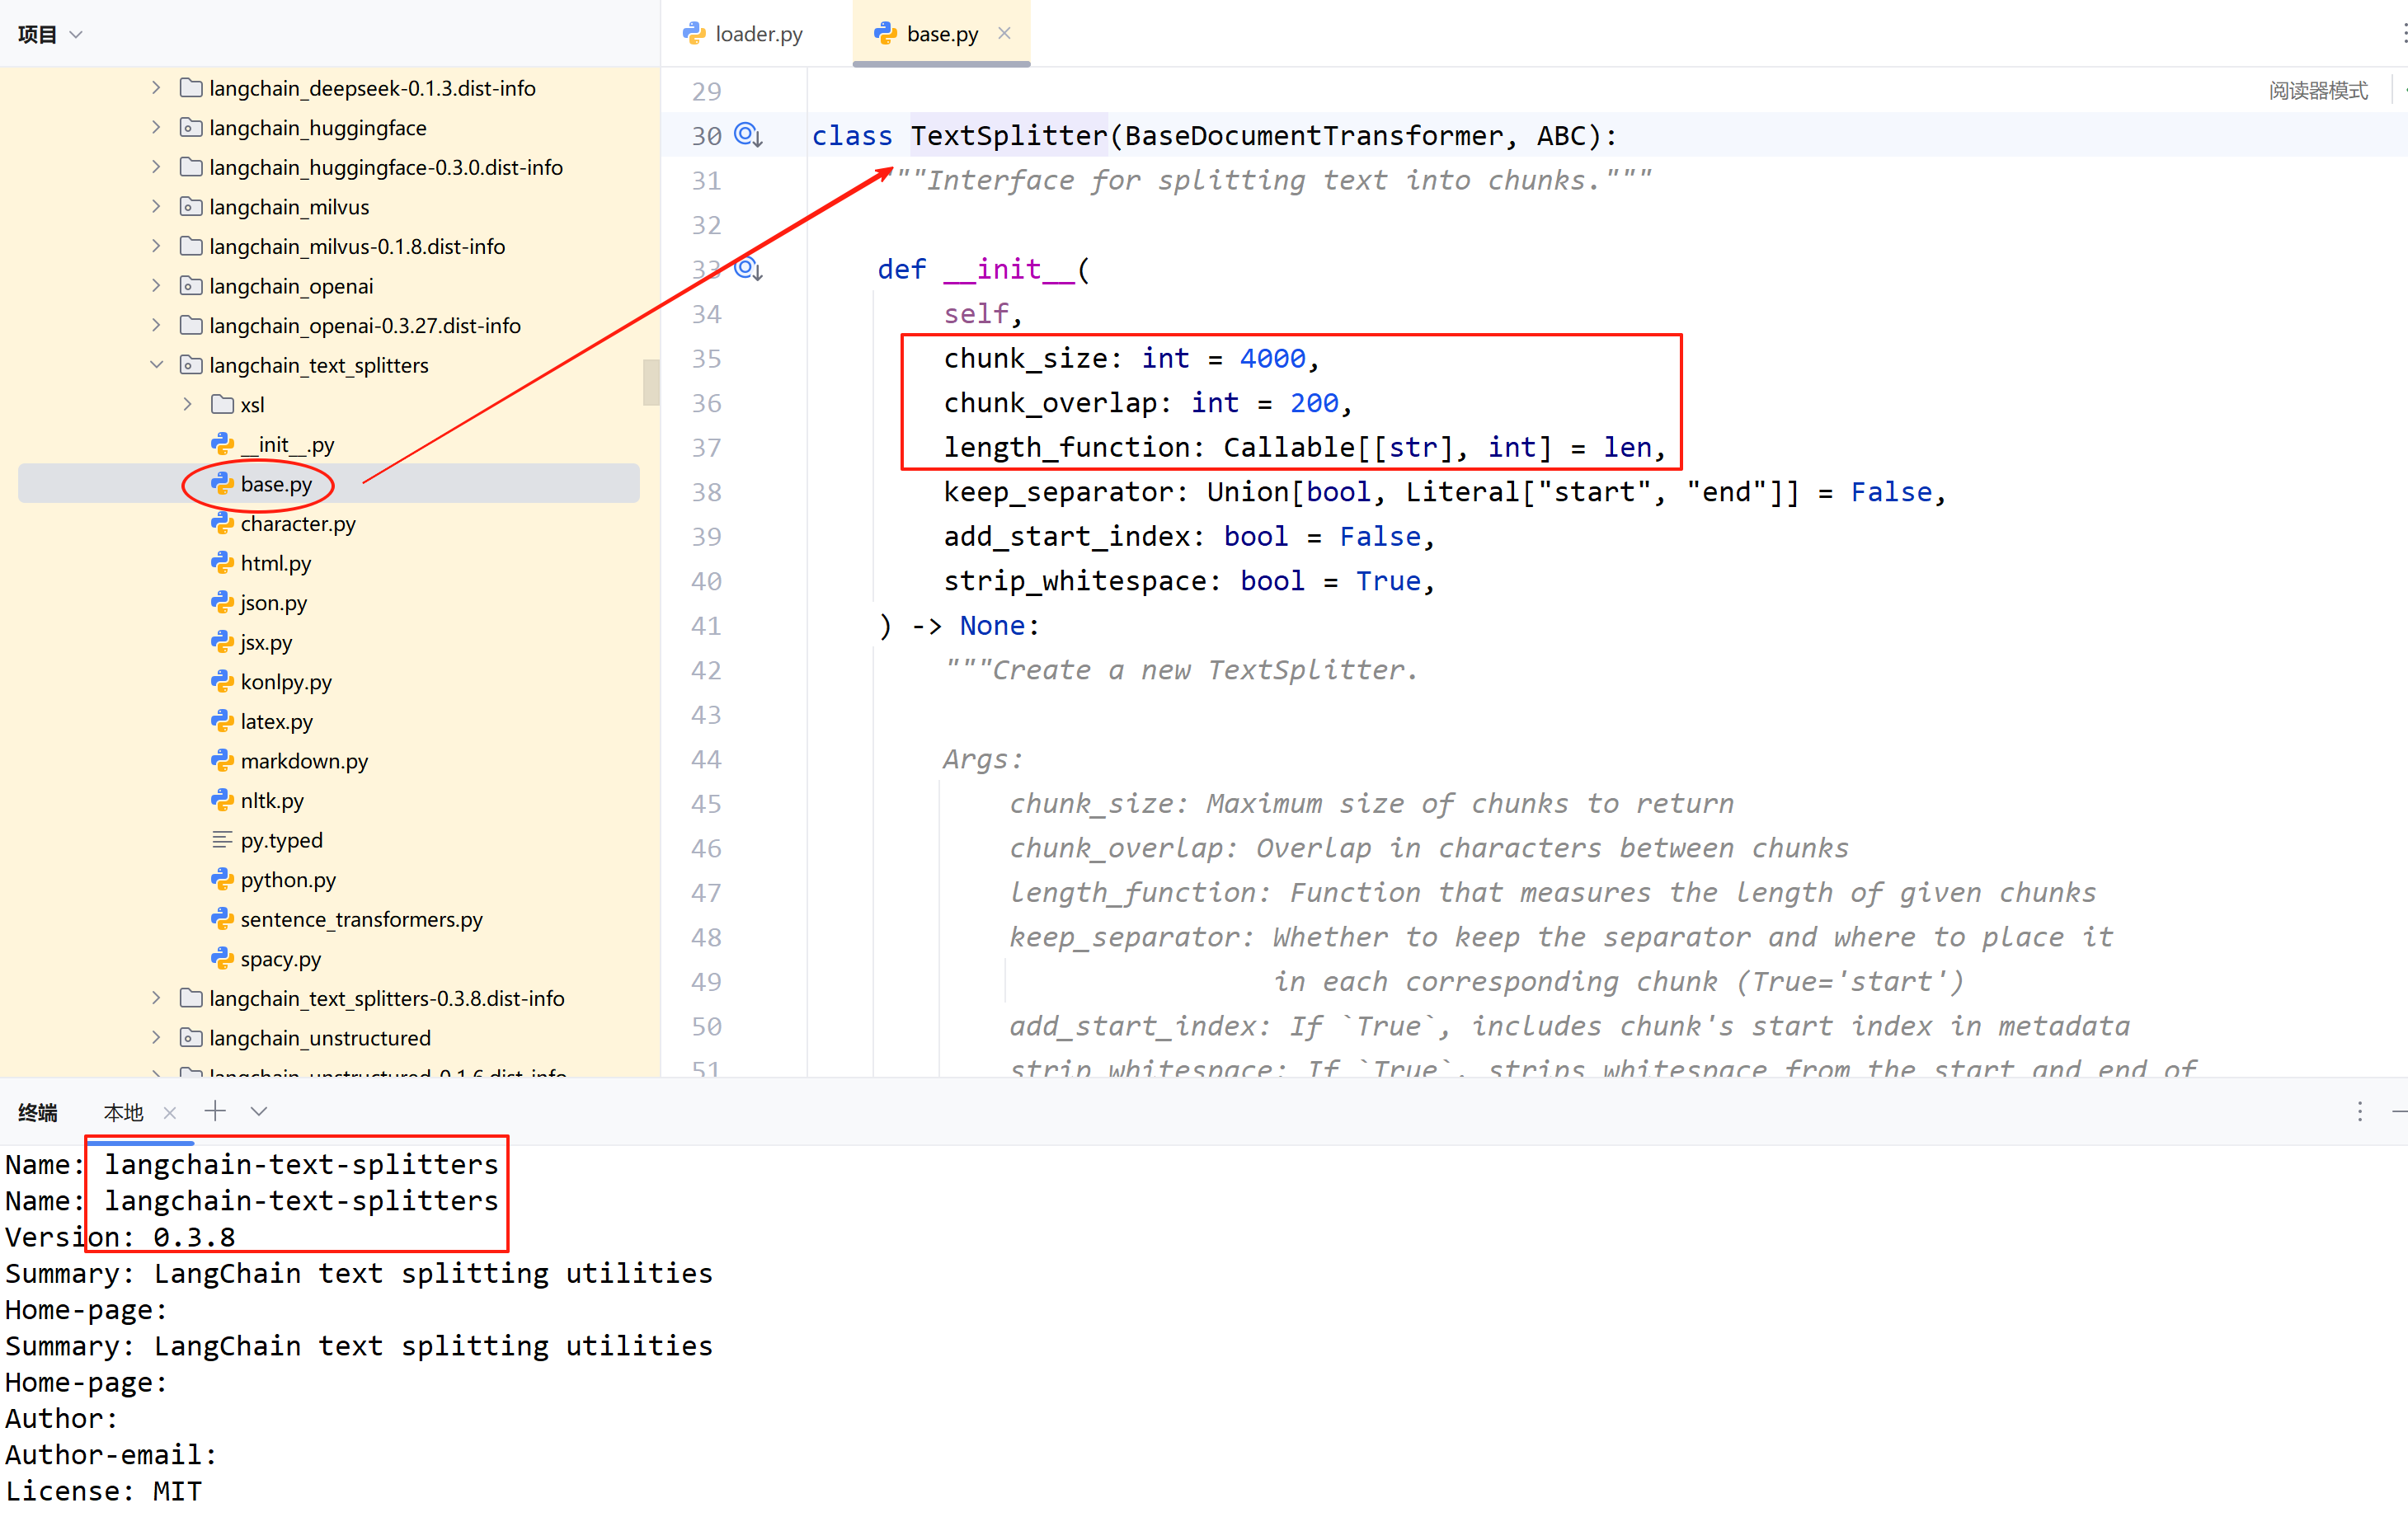
Task: Expand the langchain_unstructured folder
Action: click(x=156, y=1037)
